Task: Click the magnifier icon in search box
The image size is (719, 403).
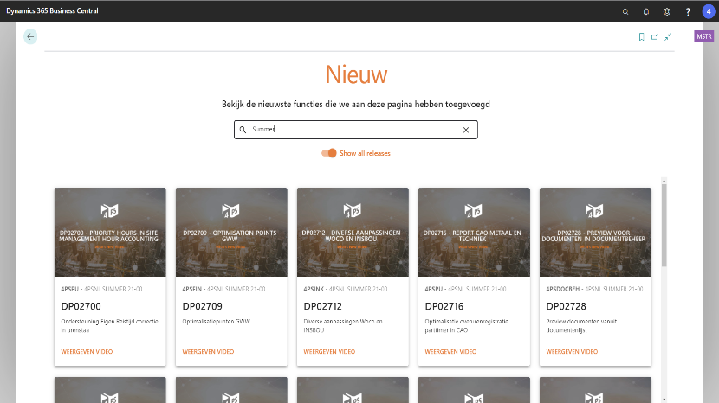Action: (x=243, y=130)
